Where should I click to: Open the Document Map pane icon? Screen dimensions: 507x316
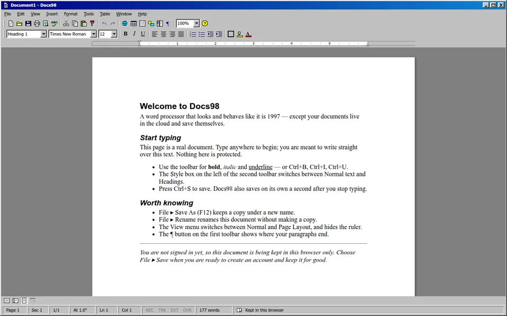(159, 24)
